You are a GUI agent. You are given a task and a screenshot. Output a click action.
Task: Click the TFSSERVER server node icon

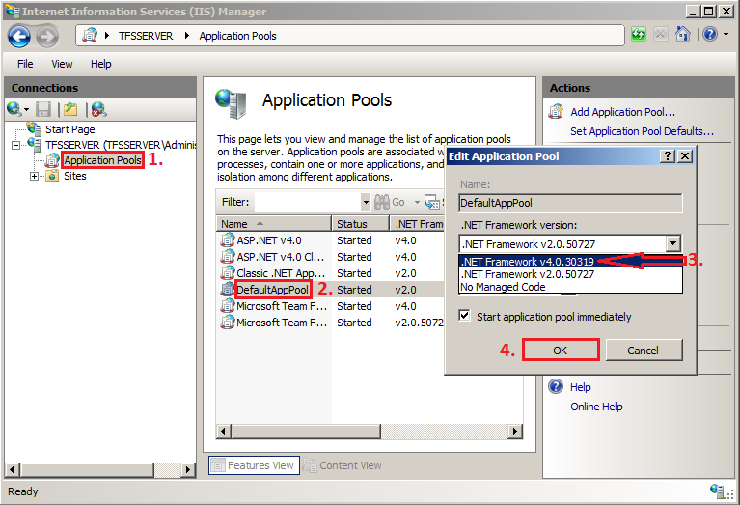tap(34, 144)
